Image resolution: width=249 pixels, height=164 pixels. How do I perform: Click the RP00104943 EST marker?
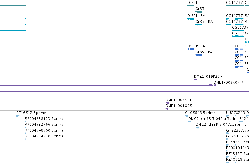tap(227, 151)
